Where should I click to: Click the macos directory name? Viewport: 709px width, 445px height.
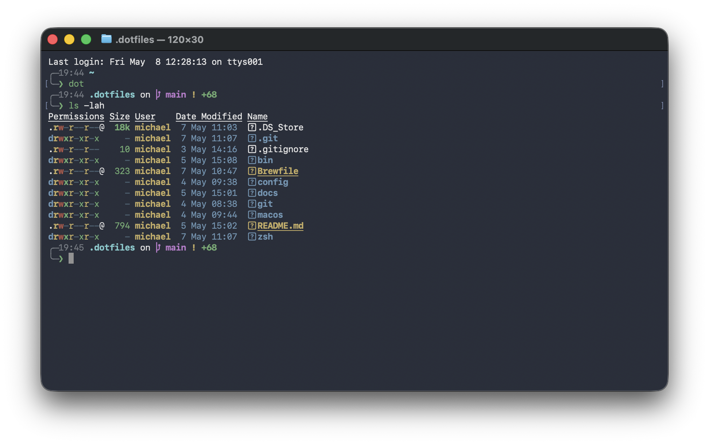tap(270, 215)
